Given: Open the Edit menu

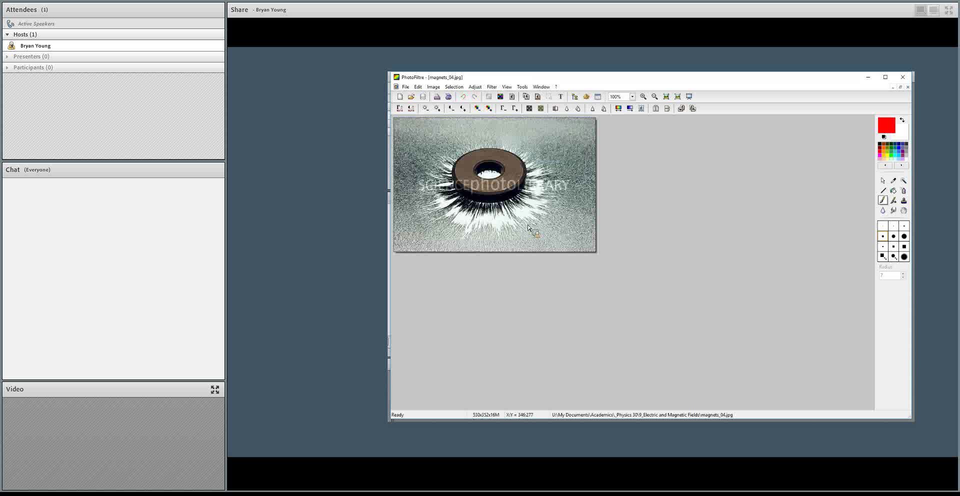Looking at the screenshot, I should [x=418, y=87].
